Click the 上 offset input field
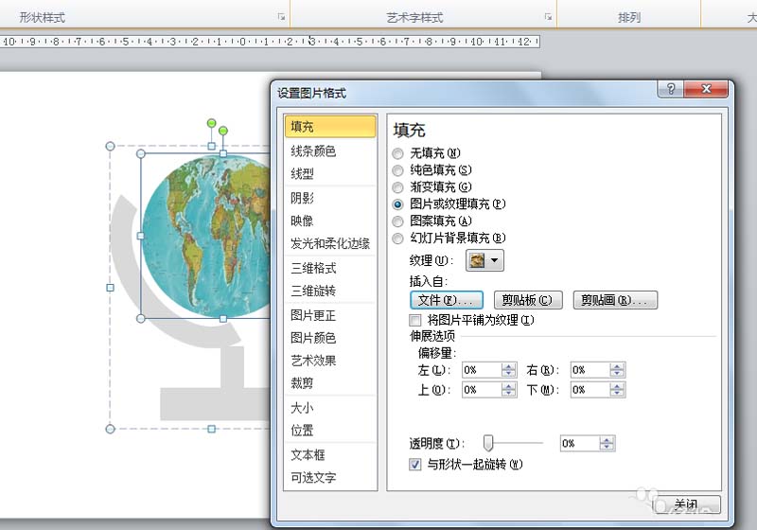The height and width of the screenshot is (530, 757). [482, 390]
